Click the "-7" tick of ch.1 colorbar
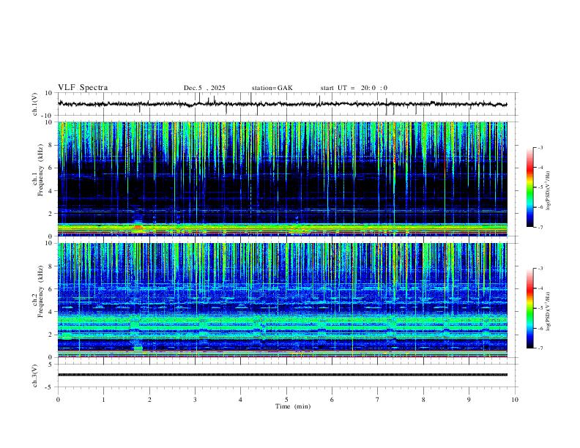Screen dimensions: 580x448 (540, 227)
